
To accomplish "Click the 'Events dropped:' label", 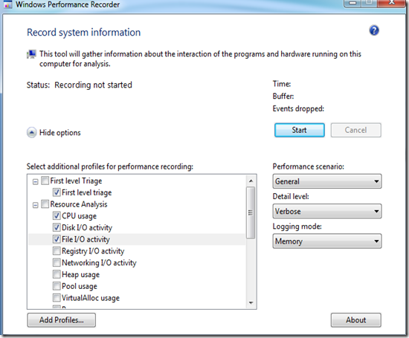I will click(298, 108).
